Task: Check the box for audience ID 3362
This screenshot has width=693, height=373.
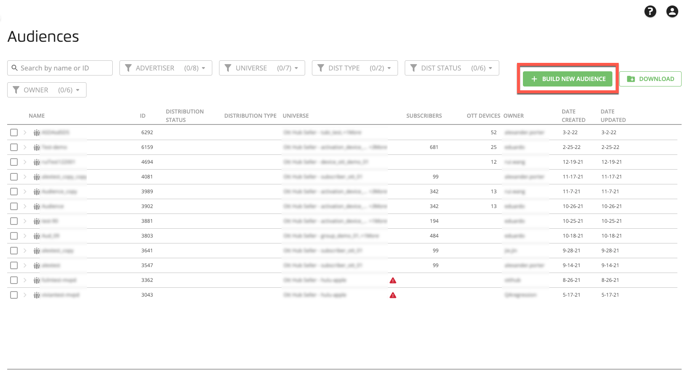Action: [x=14, y=280]
